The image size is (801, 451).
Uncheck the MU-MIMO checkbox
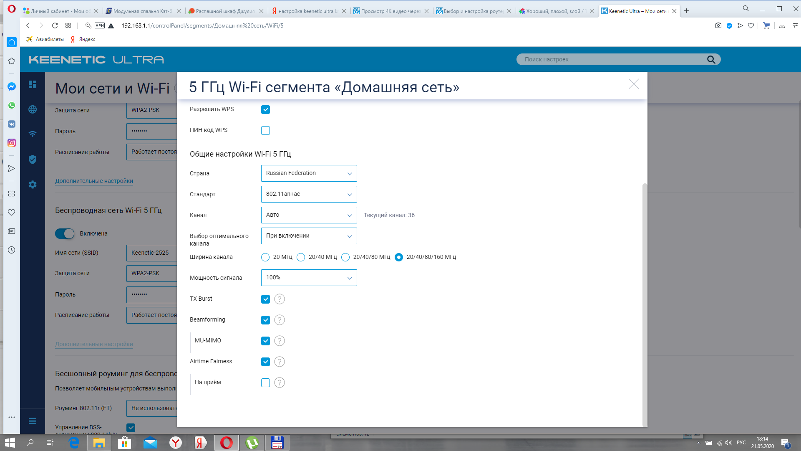pos(265,341)
